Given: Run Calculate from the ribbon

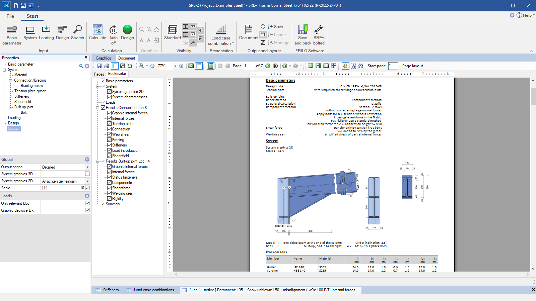Looking at the screenshot, I should (97, 33).
